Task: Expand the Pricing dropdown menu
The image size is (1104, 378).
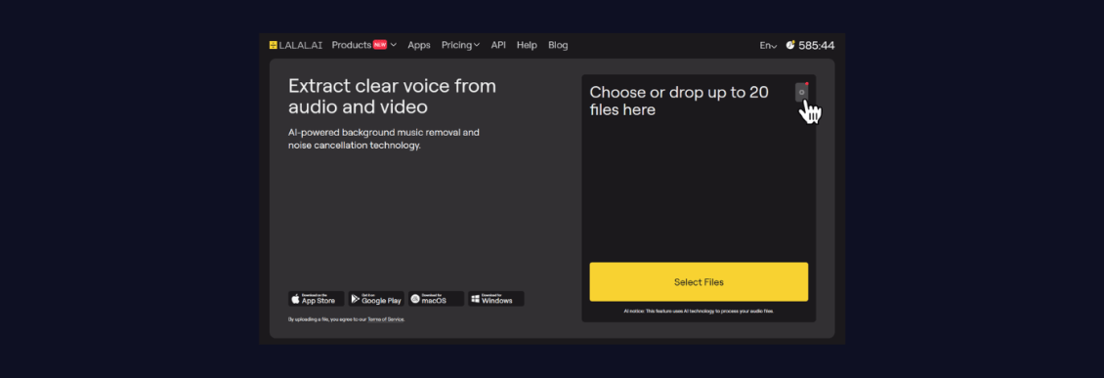Action: [460, 45]
